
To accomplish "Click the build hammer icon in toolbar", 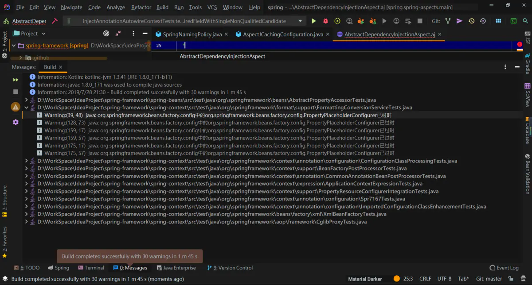I will point(55,21).
